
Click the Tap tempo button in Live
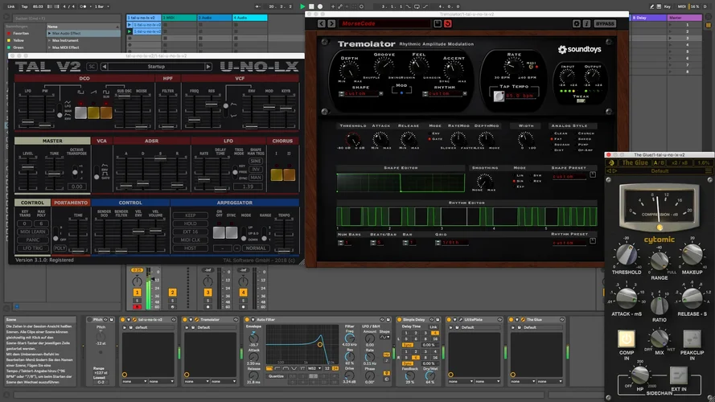tap(25, 6)
